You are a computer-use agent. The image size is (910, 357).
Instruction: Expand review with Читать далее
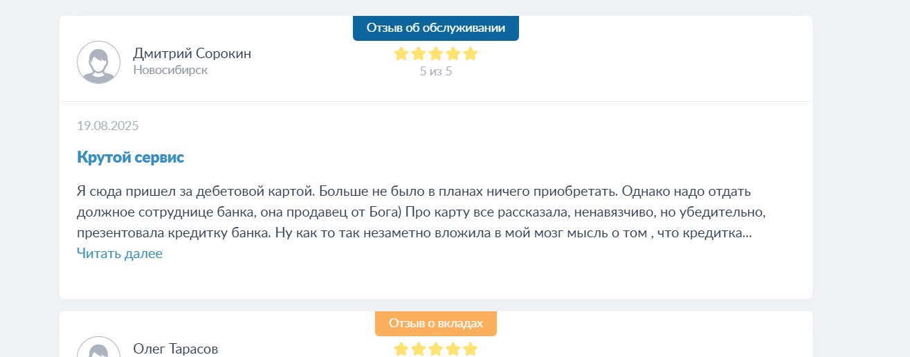120,254
